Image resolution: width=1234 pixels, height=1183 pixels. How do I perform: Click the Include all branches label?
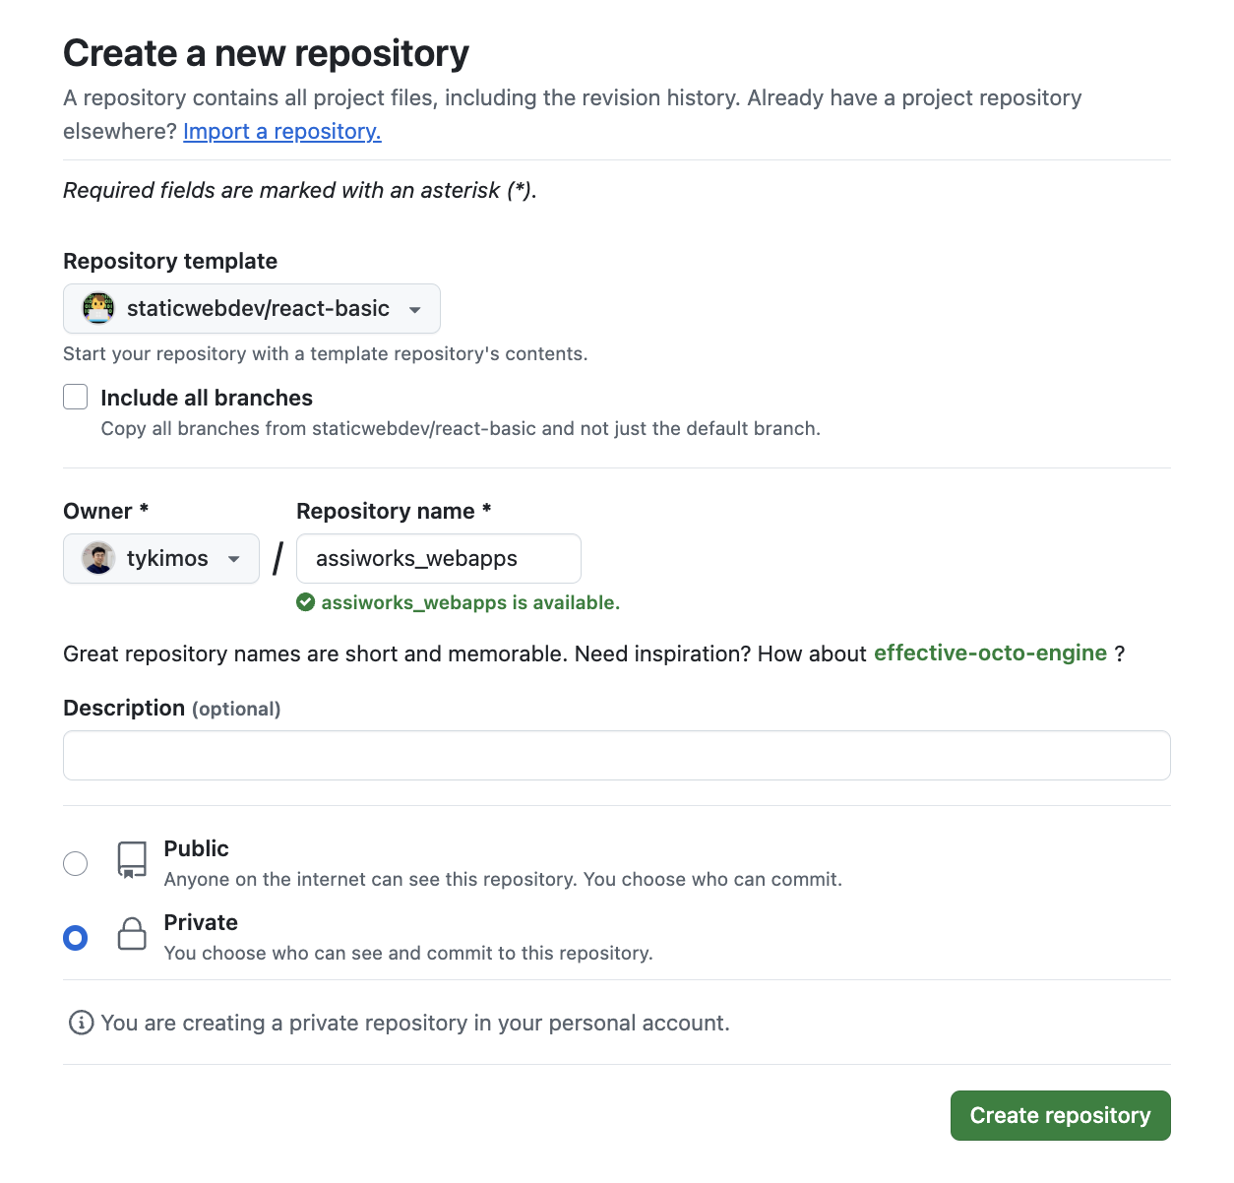(x=207, y=398)
